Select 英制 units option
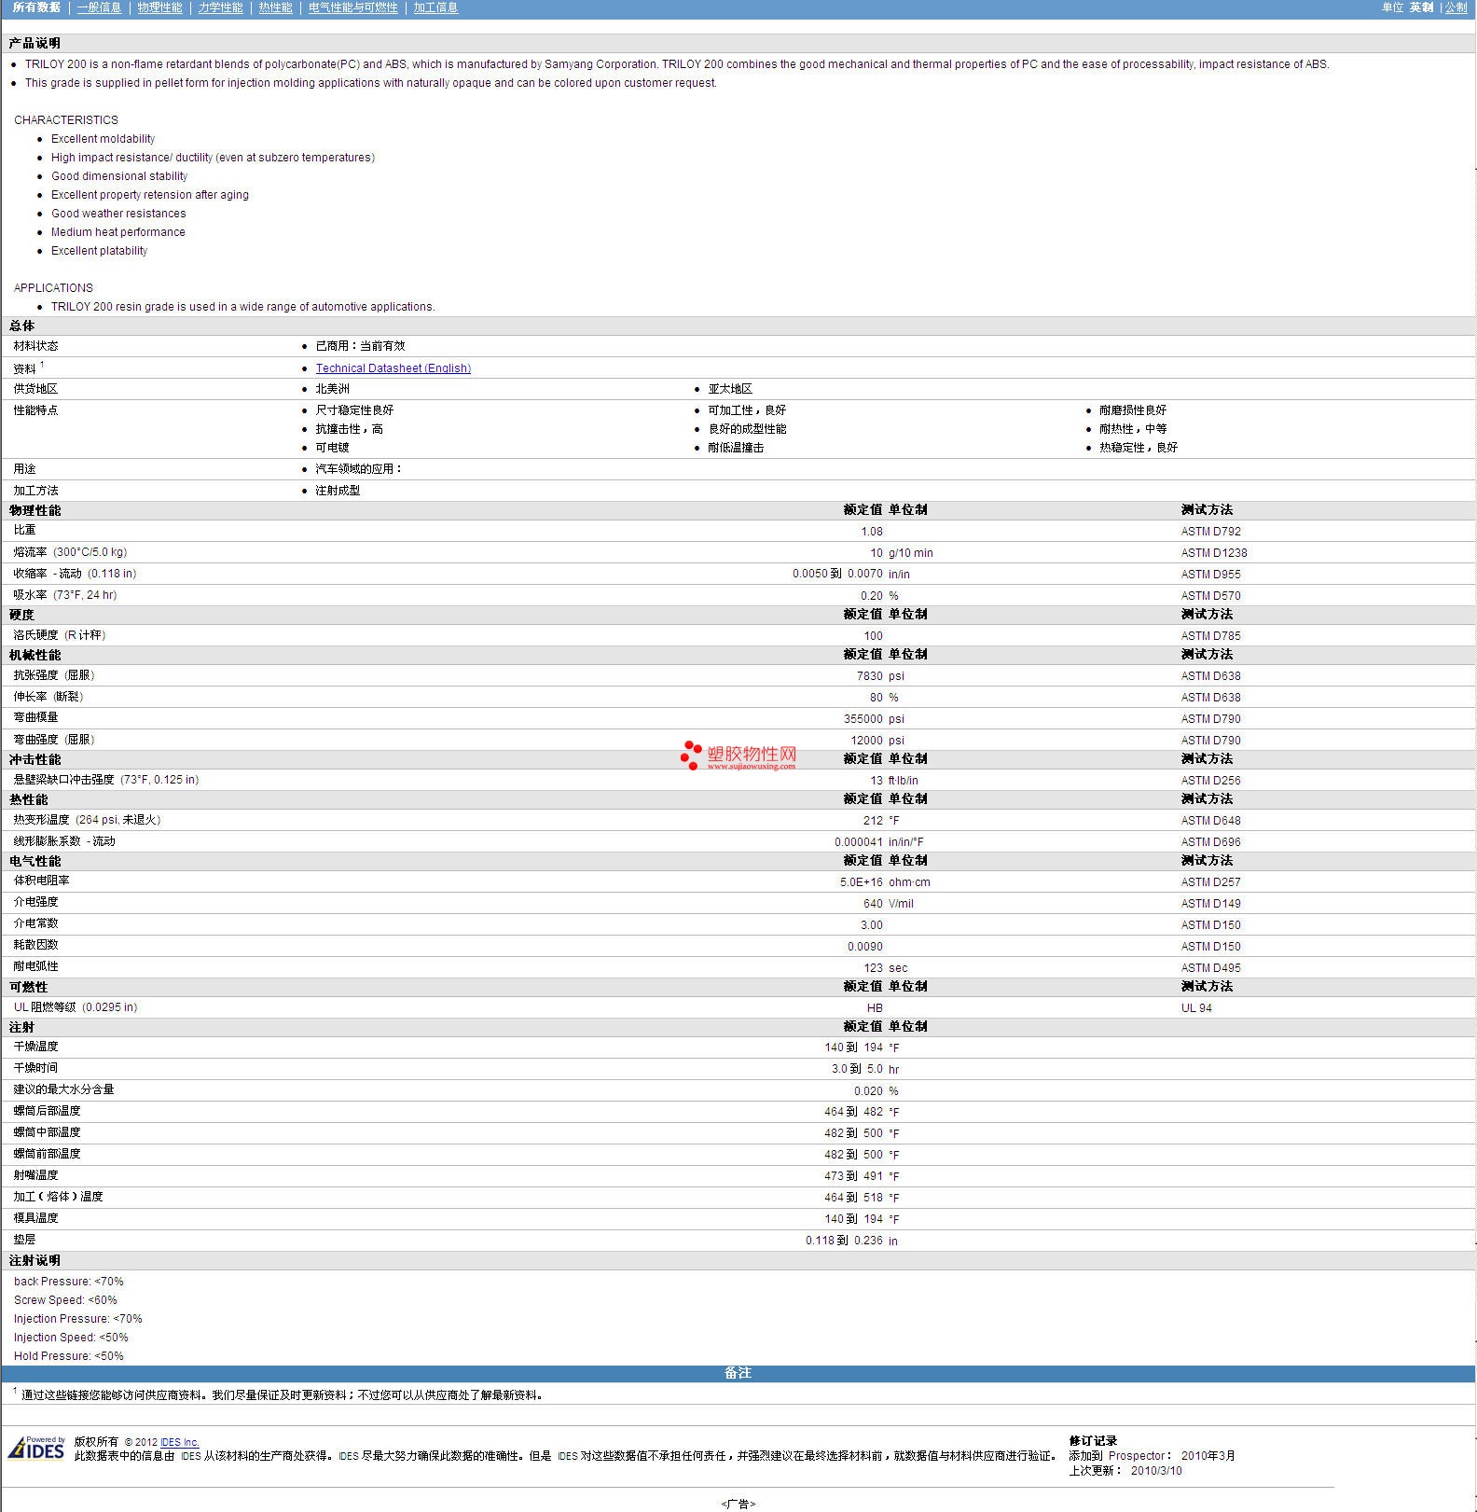The image size is (1477, 1512). [x=1421, y=7]
